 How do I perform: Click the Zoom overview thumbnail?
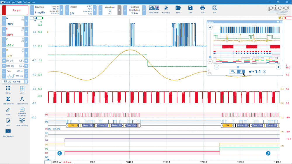(x=247, y=44)
